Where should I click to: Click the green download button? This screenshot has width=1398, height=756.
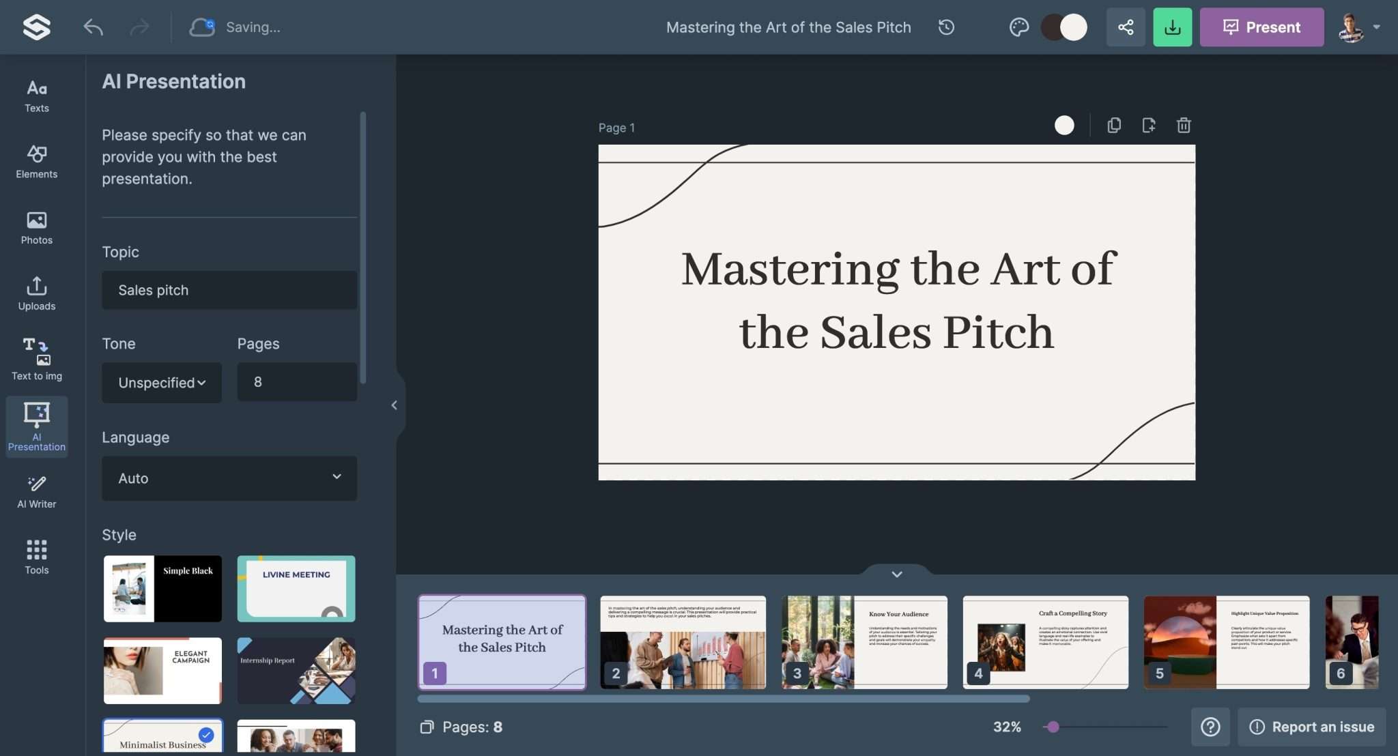[x=1172, y=27]
